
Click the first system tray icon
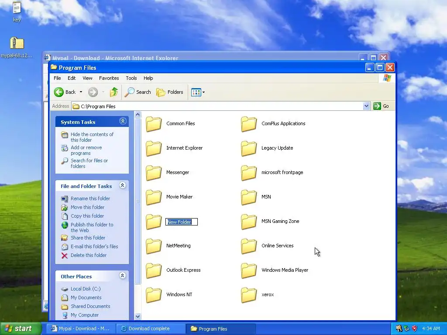tap(399, 328)
